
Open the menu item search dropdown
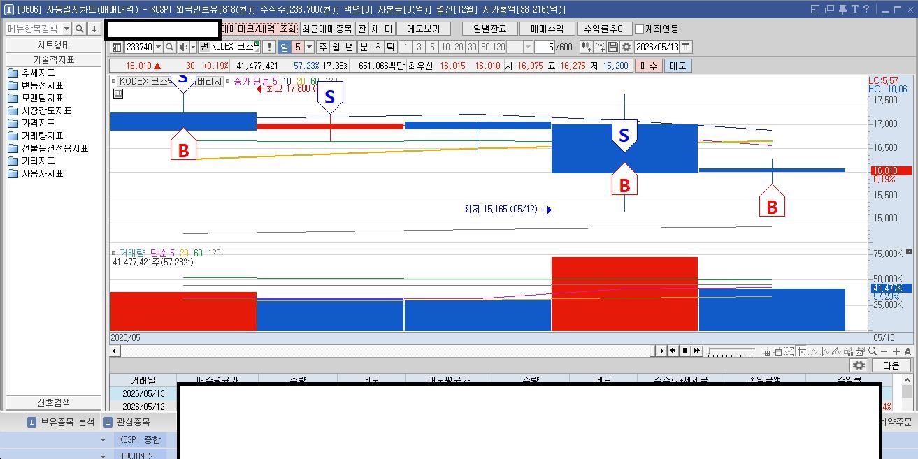click(x=67, y=29)
